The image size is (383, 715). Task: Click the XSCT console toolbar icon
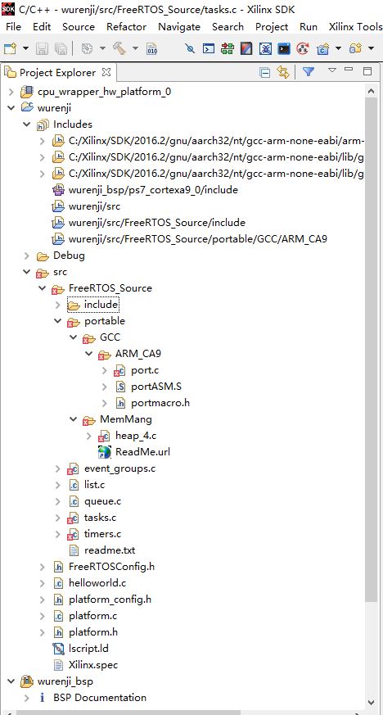[x=209, y=48]
